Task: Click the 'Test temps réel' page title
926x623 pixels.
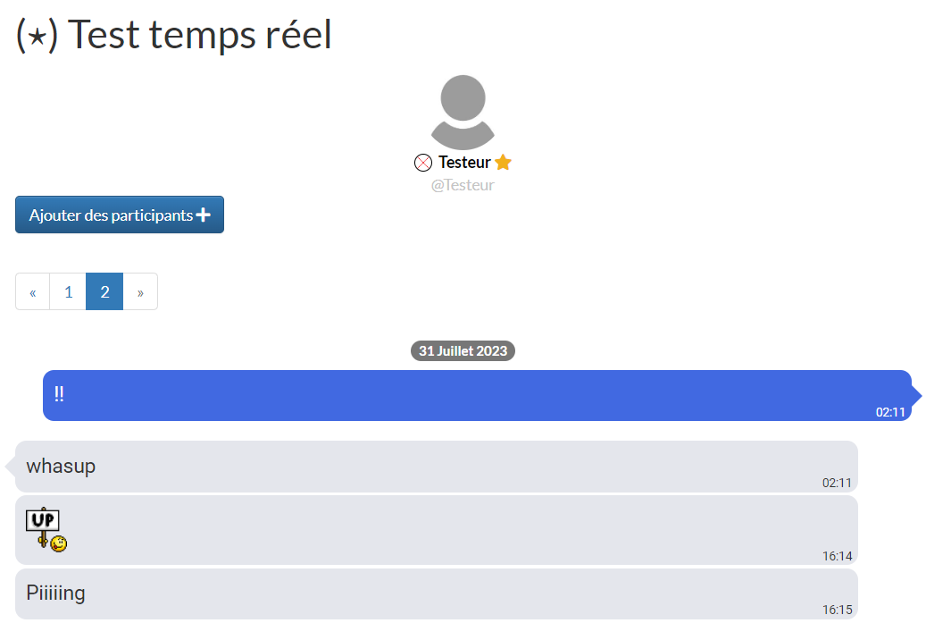Action: (x=200, y=34)
